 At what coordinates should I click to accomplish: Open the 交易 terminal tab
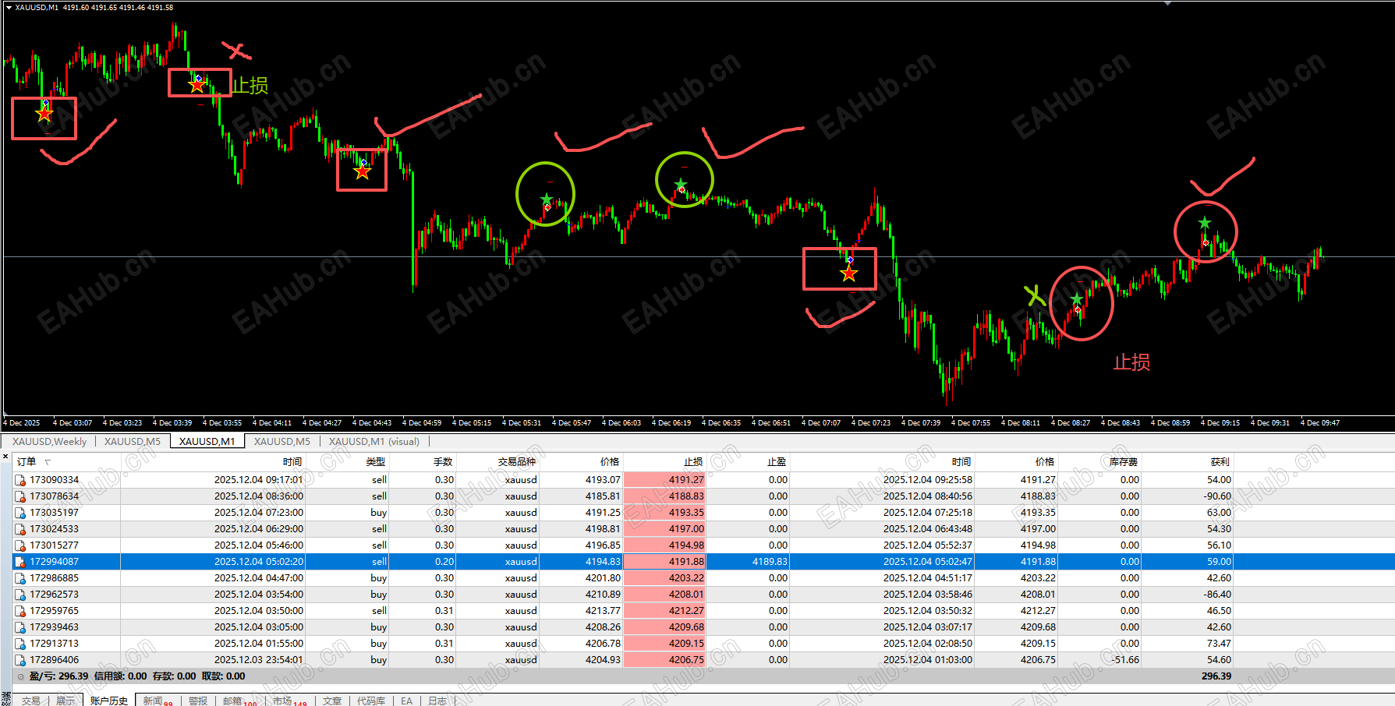(x=30, y=701)
